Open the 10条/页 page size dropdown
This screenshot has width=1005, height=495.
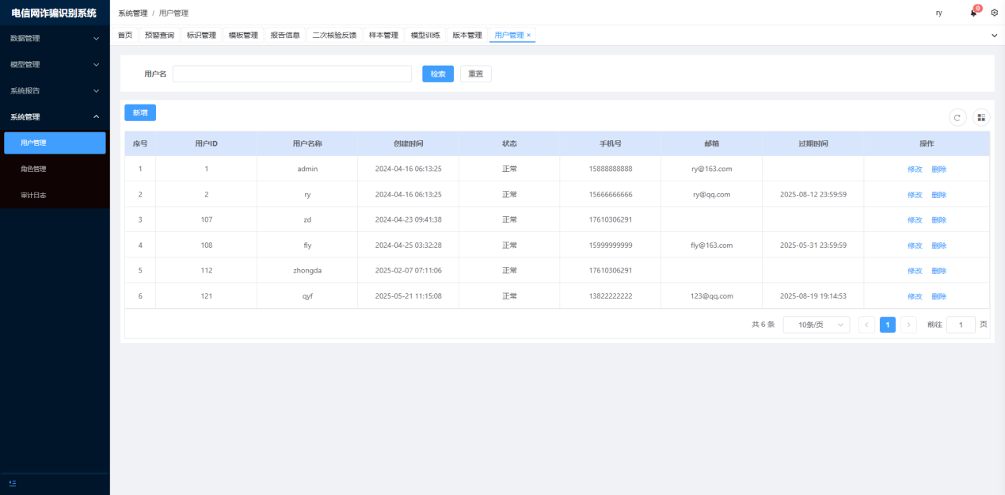[x=816, y=325]
